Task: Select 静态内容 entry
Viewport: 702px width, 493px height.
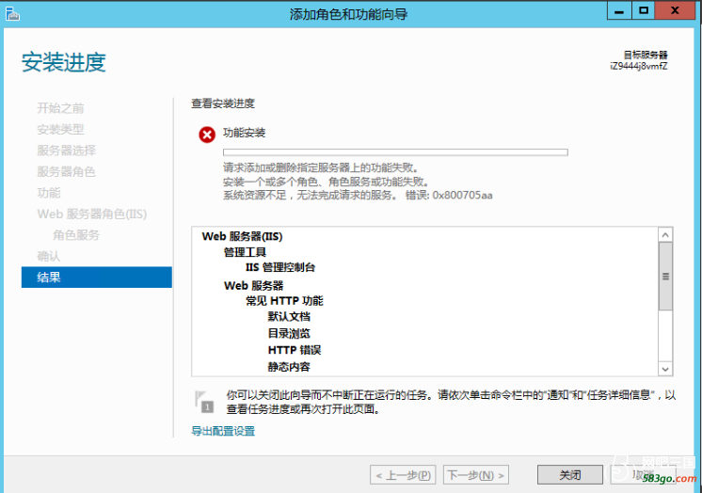Action: (289, 367)
